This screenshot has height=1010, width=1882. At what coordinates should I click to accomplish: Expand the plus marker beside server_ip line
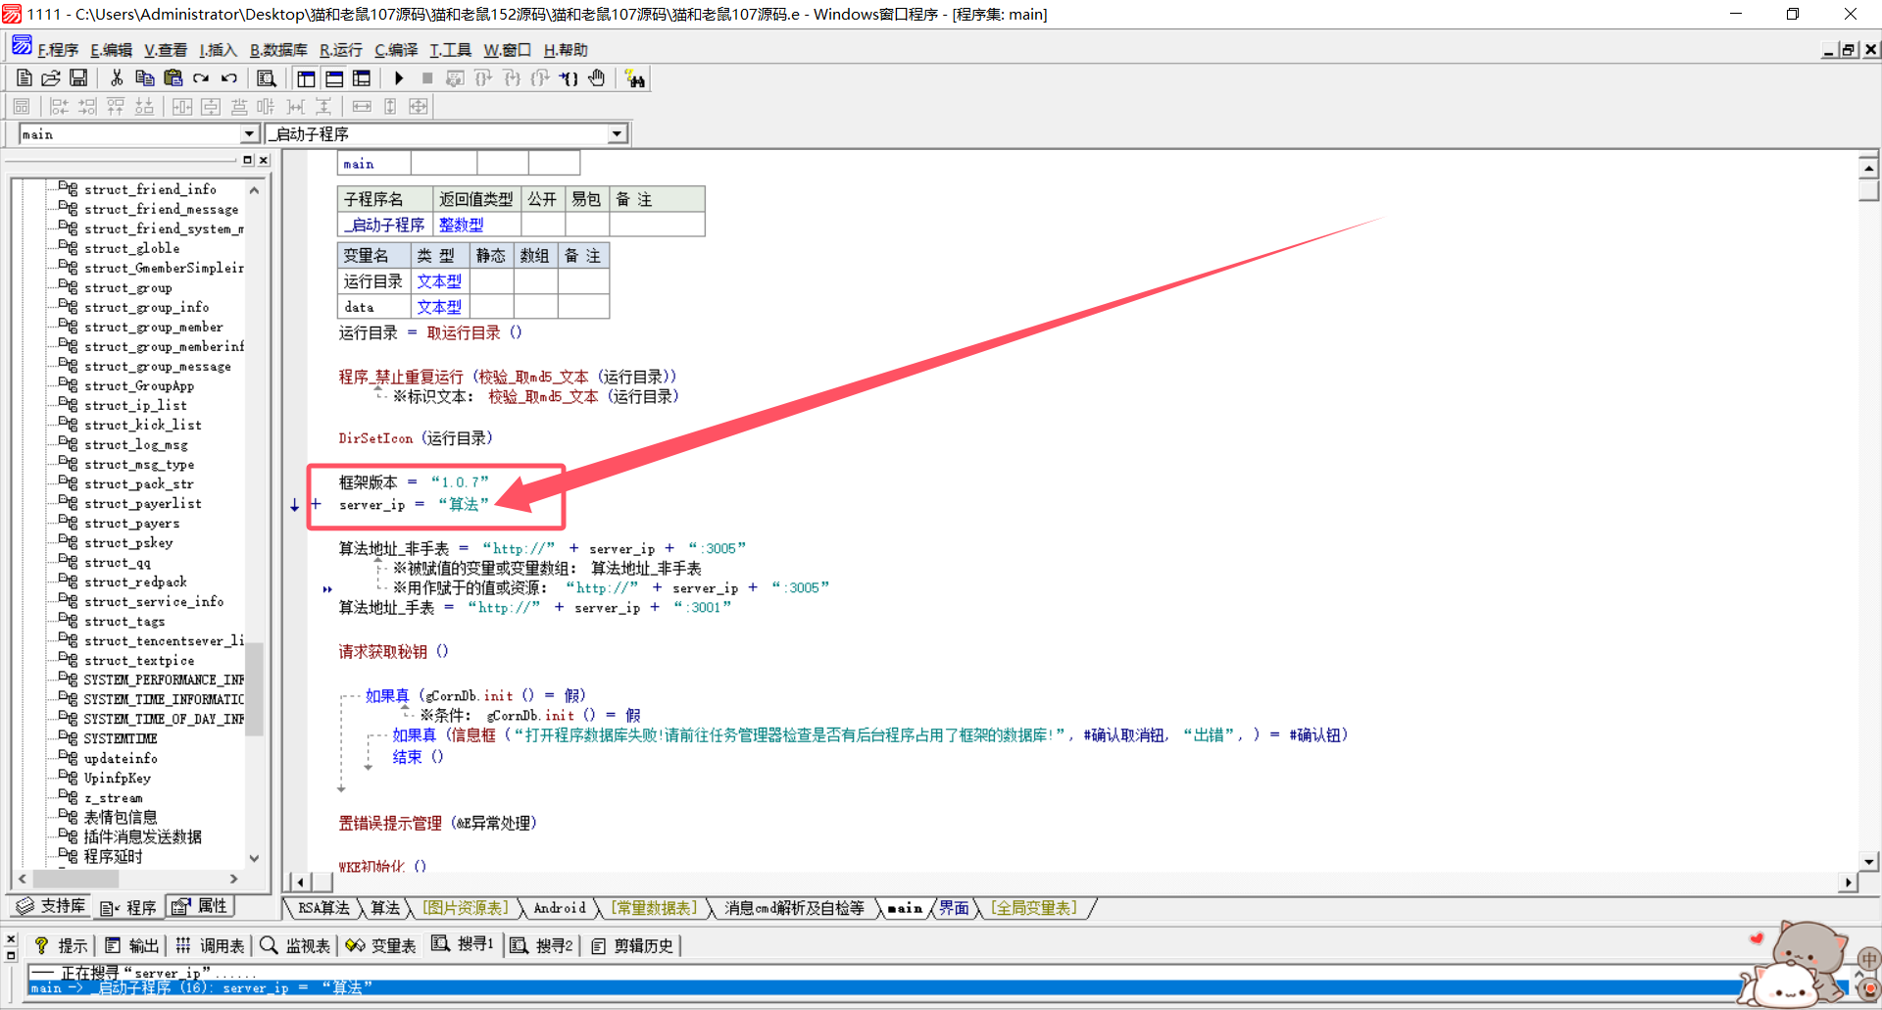(316, 504)
